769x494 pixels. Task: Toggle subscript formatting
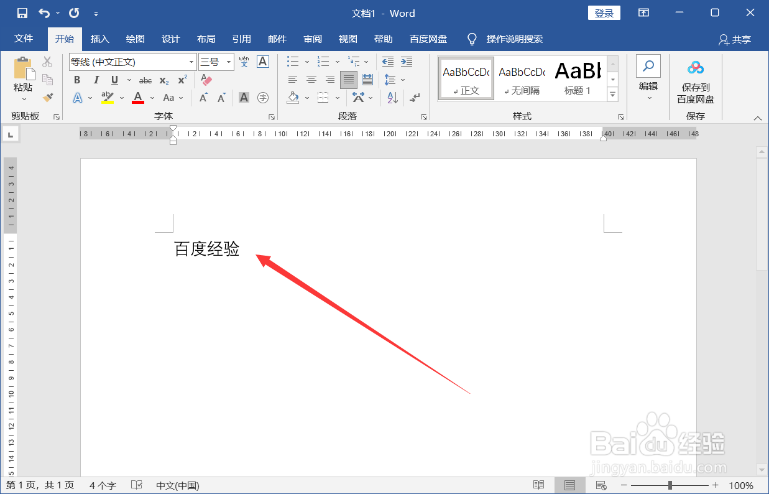point(163,80)
